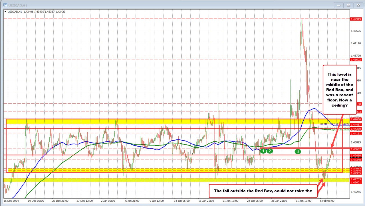
Task: Open the symbol quote dropdown triangle next to USDCAD,H1
Action: click(x=5, y=12)
